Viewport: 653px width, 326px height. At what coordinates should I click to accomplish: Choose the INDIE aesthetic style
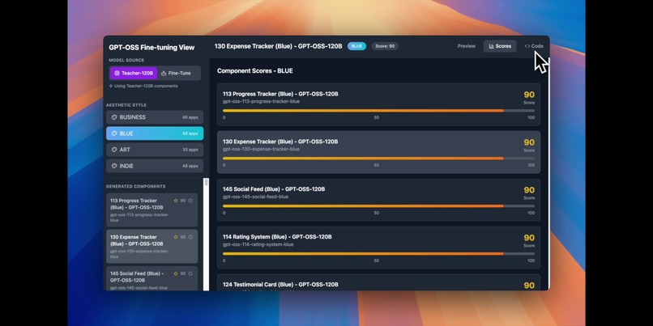(x=155, y=166)
